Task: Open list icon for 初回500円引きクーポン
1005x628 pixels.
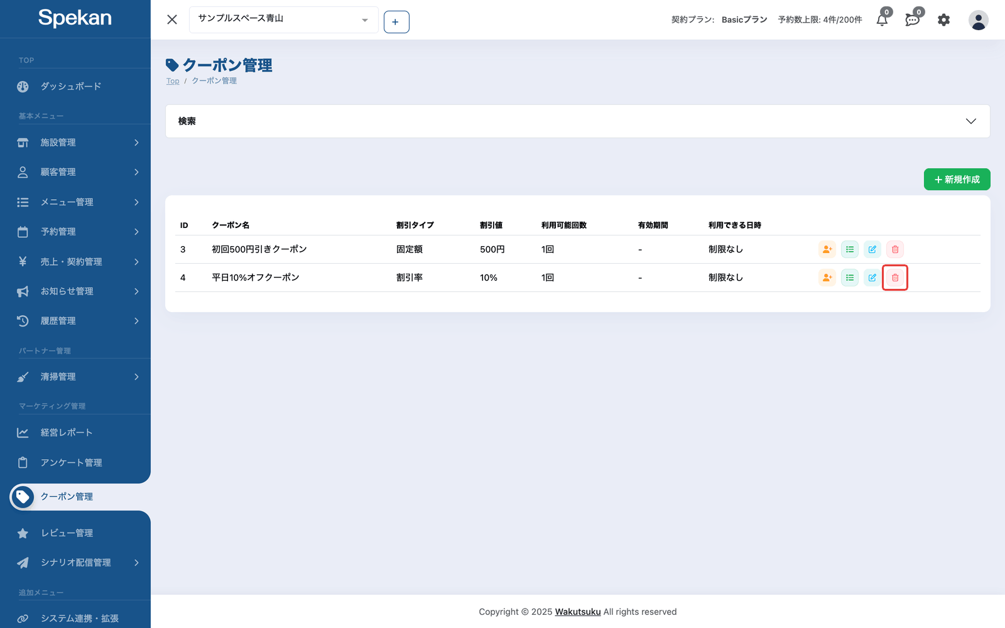Action: [850, 249]
